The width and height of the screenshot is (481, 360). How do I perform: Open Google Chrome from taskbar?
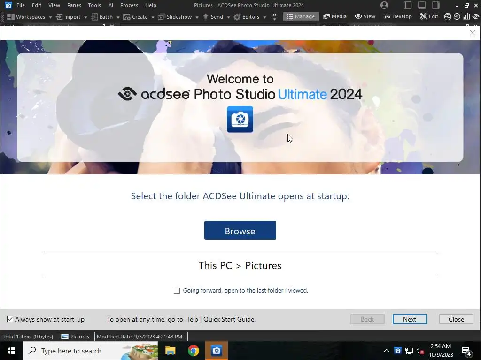[193, 351]
